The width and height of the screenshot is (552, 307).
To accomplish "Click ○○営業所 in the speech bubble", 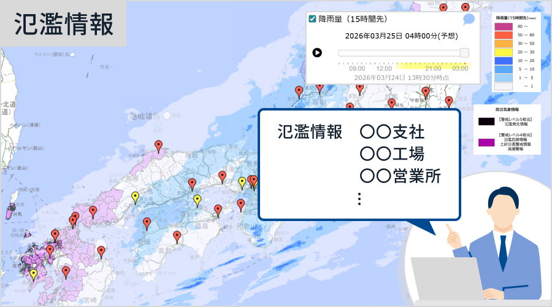I will tap(401, 176).
